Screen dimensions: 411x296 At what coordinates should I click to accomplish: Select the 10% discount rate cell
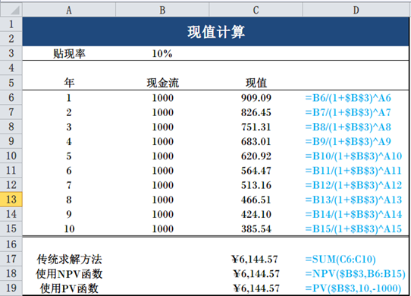[162, 54]
